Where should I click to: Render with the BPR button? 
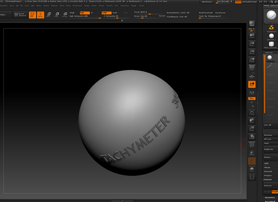coord(251,23)
